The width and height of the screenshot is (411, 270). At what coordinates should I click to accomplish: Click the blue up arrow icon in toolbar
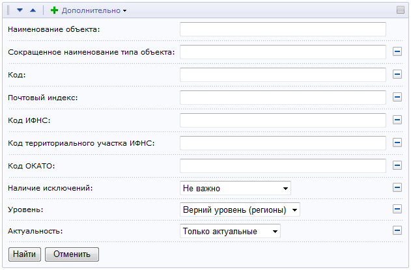click(33, 10)
